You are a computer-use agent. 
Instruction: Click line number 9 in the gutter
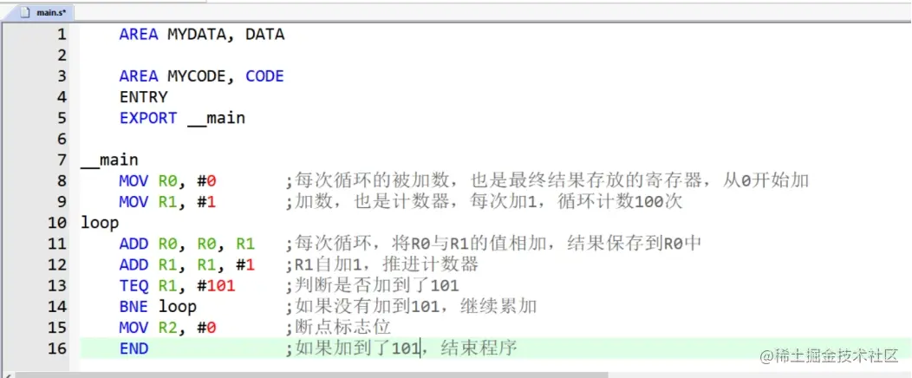coord(62,202)
